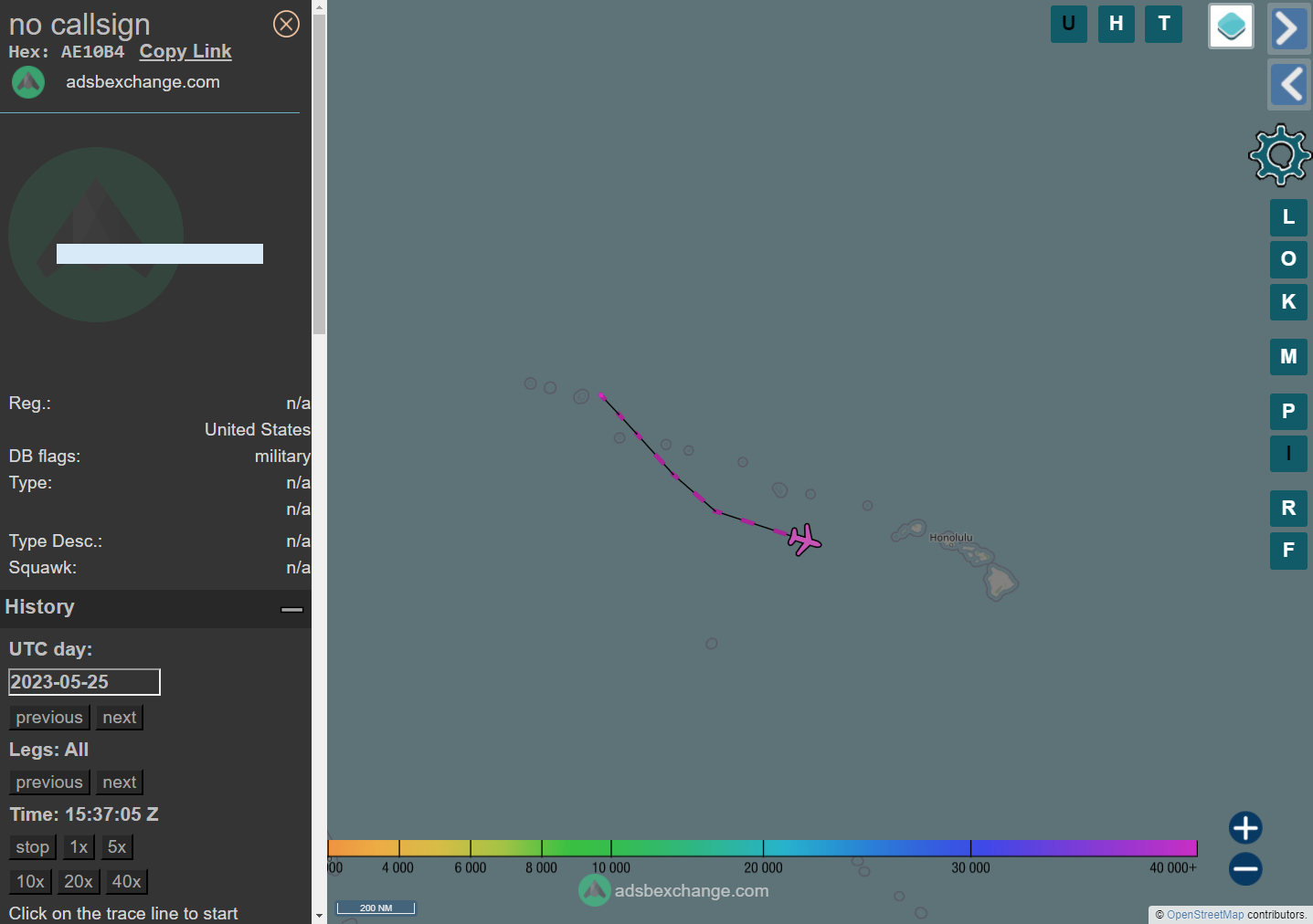Toggle the U map filter button
Image resolution: width=1313 pixels, height=924 pixels.
1069,24
